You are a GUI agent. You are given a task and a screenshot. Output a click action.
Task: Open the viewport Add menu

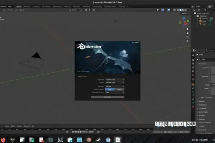[x=16, y=10]
